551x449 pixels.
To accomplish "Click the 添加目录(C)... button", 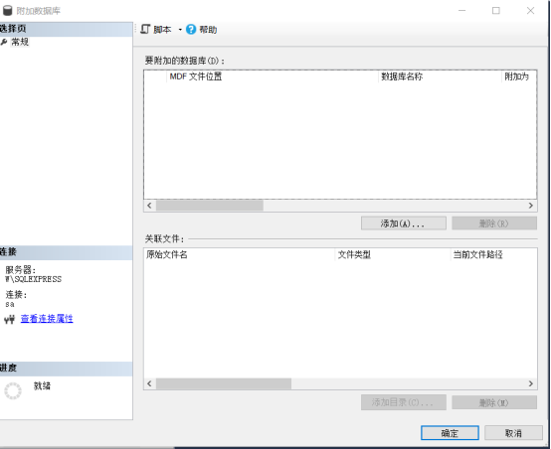I will [404, 402].
